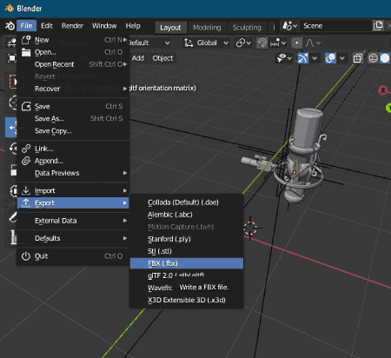This screenshot has width=391, height=358.
Task: Export as Stanford (.ply)
Action: (187, 239)
